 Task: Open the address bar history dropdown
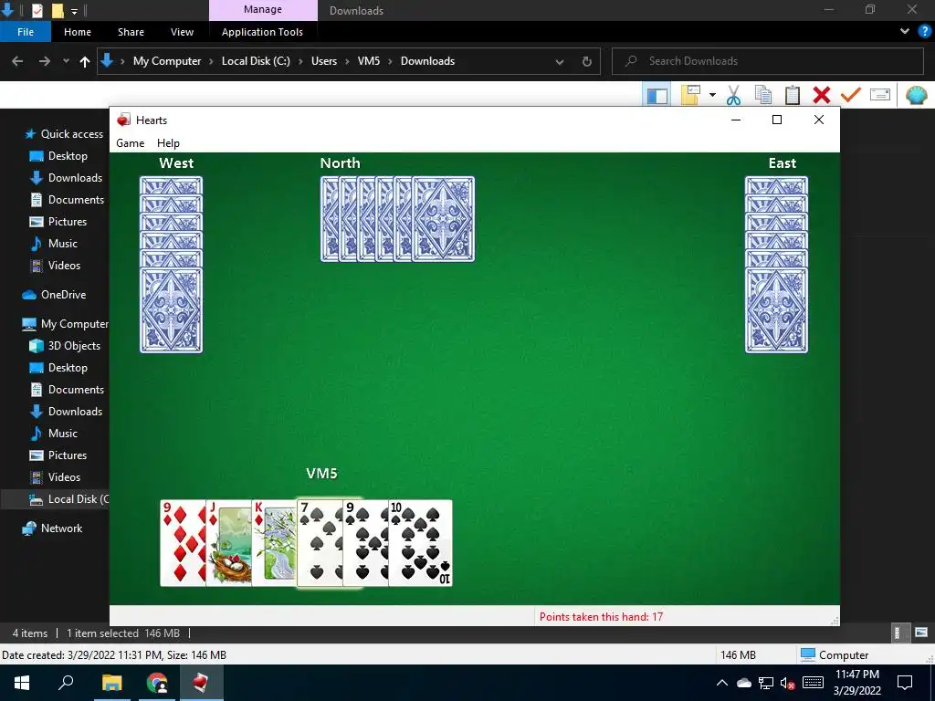[560, 61]
